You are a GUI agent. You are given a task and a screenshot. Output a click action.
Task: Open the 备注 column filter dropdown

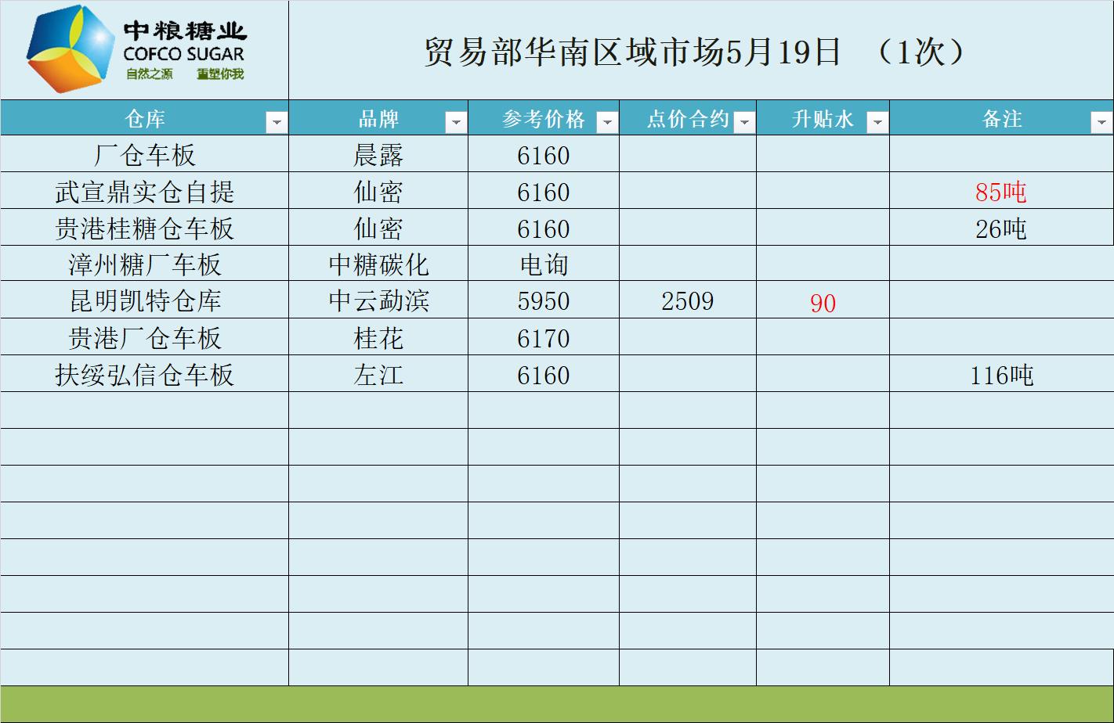[1101, 122]
